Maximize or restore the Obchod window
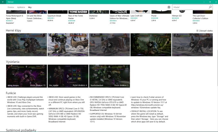Viewport: 218px width, 132px height. pos(210,2)
